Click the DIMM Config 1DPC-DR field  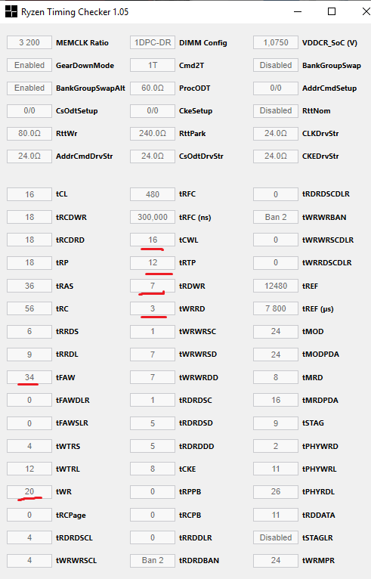(153, 42)
